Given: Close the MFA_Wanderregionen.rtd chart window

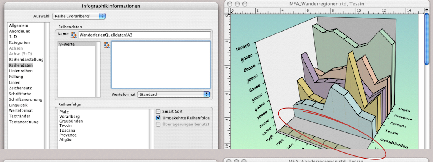Looking at the screenshot, I should (230, 4).
